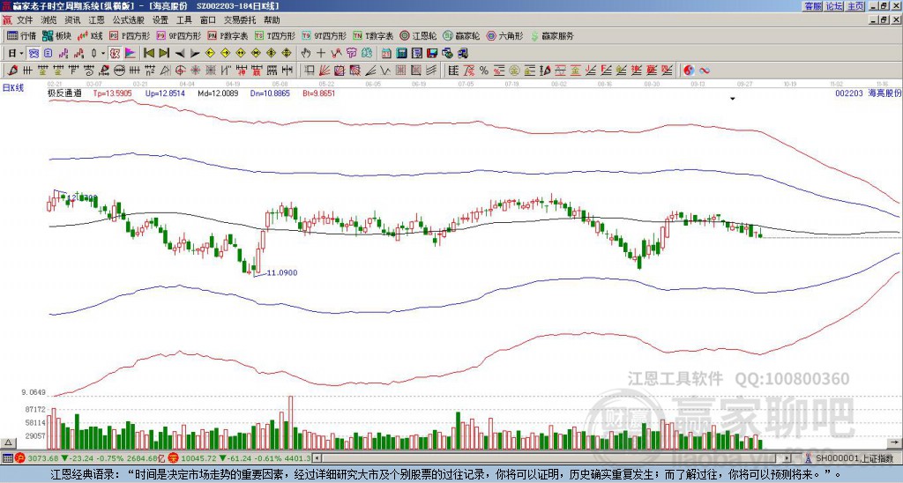Image resolution: width=903 pixels, height=483 pixels.
Task: Click the 板块 sector button
Action: coord(56,36)
